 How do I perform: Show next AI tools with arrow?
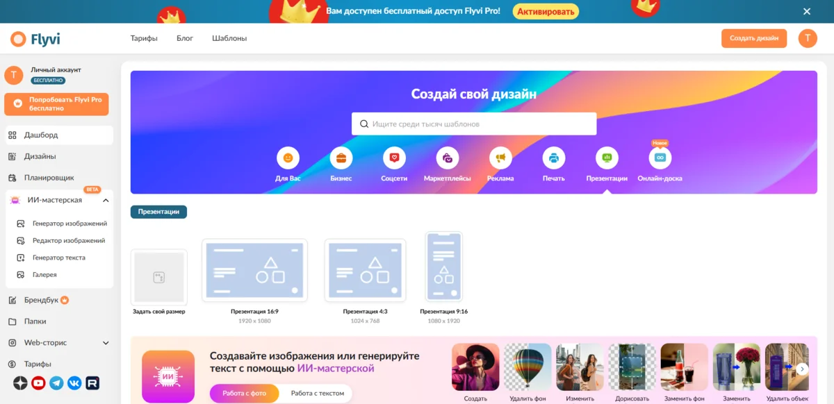pyautogui.click(x=802, y=369)
